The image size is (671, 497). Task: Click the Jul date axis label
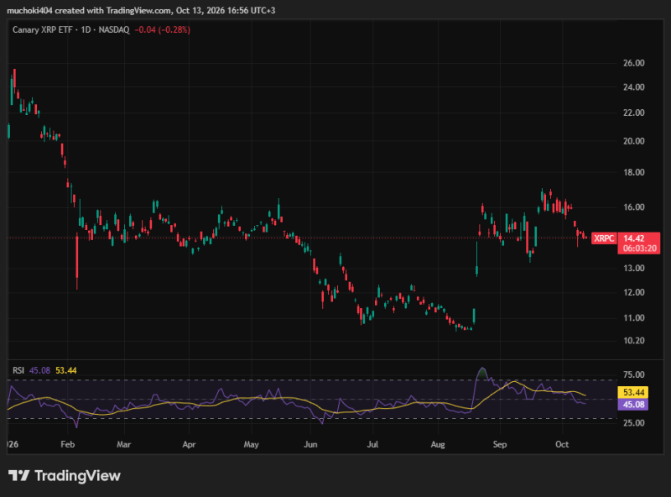372,444
